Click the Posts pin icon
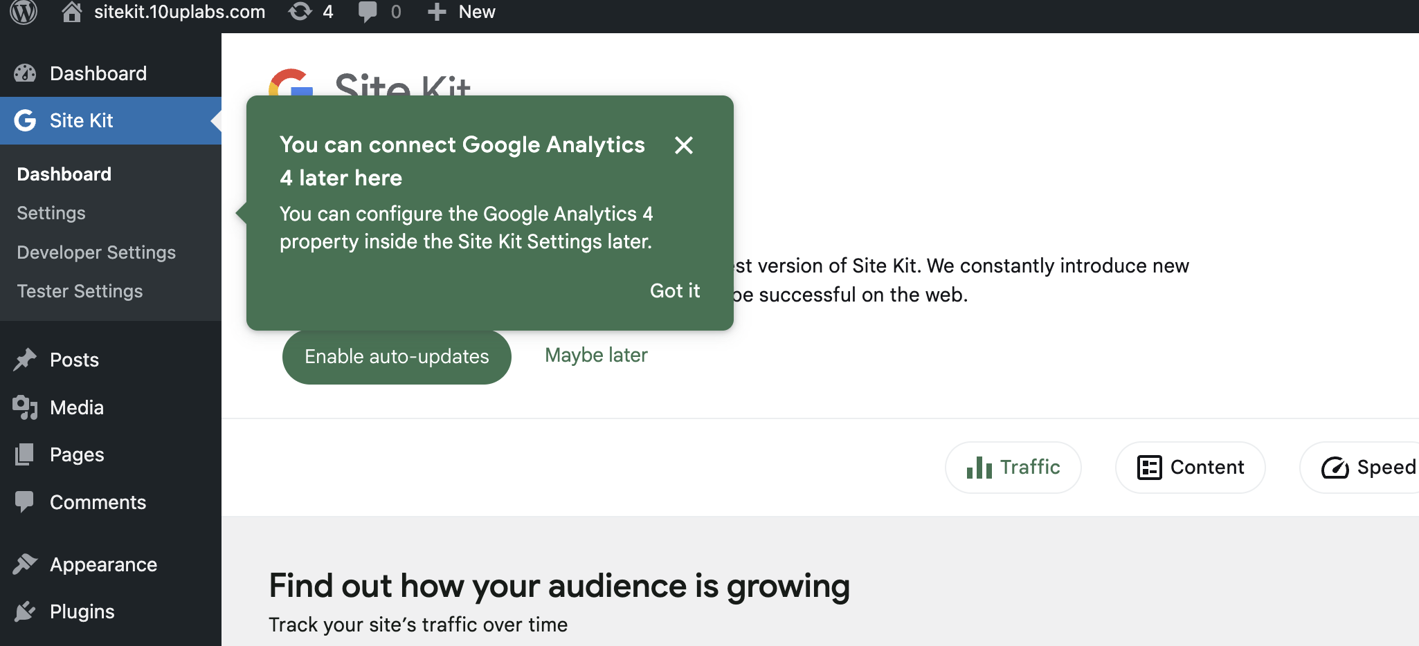1419x646 pixels. pyautogui.click(x=25, y=360)
